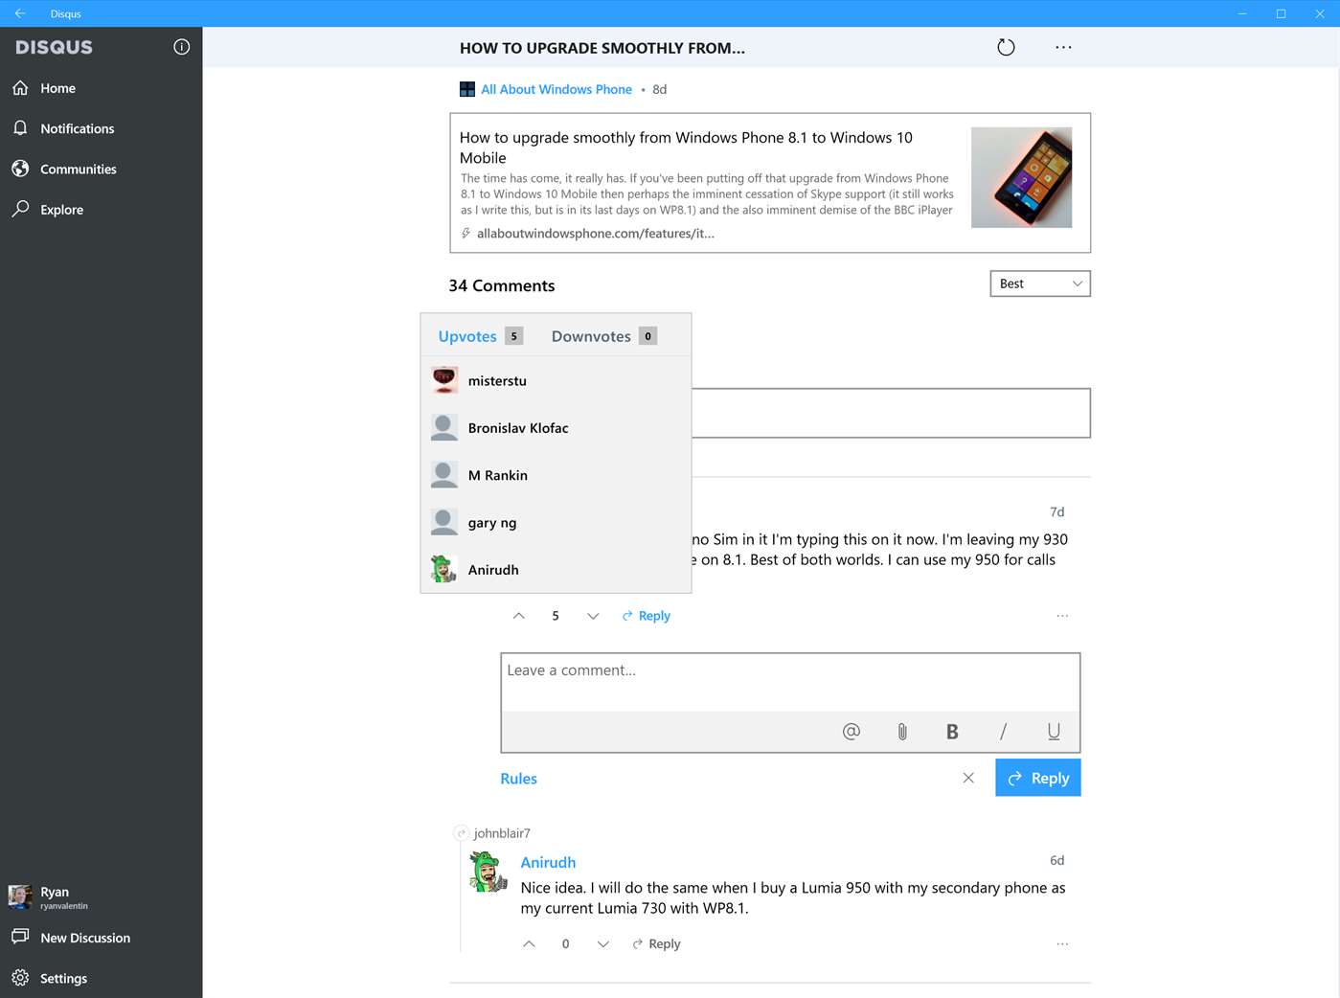Viewport: 1340px width, 998px height.
Task: Open more options on Anirudh's comment
Action: point(1062,944)
